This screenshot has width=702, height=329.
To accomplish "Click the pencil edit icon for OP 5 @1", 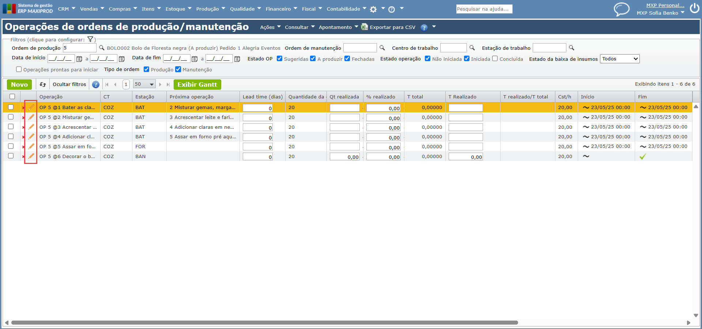I will pos(31,107).
